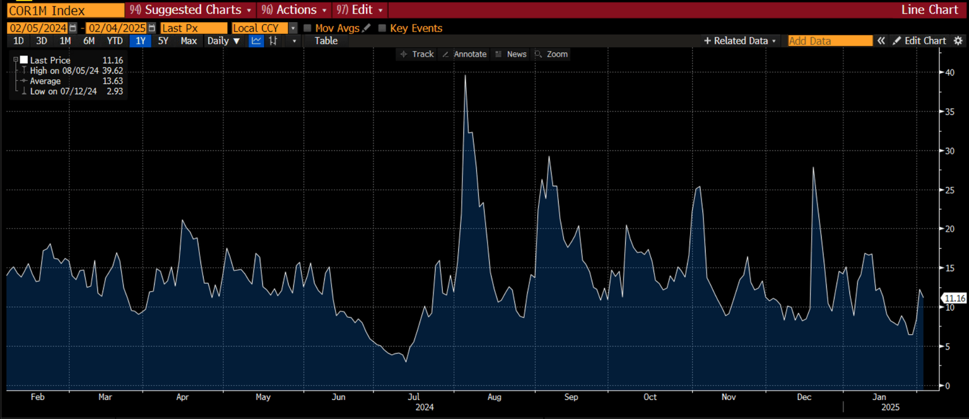Click the double-chevron collapse icon beside Add Data
The image size is (969, 419).
coord(881,41)
